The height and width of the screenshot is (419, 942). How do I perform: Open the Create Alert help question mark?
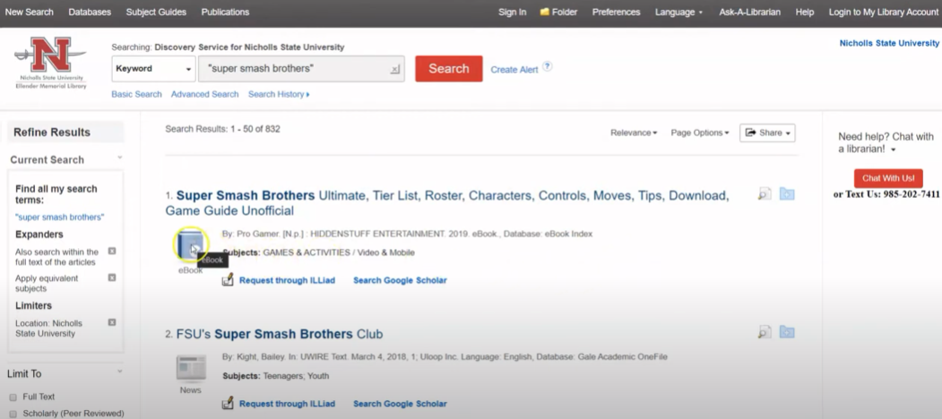pos(548,66)
